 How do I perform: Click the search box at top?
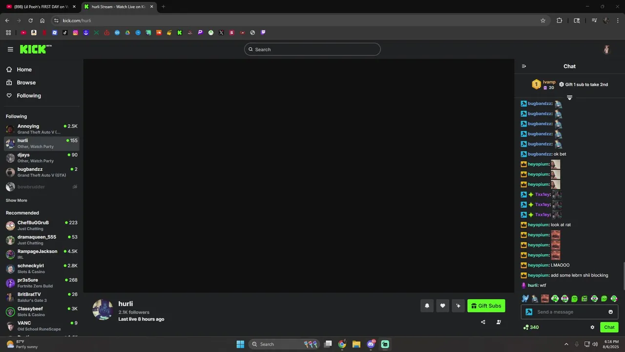[312, 49]
